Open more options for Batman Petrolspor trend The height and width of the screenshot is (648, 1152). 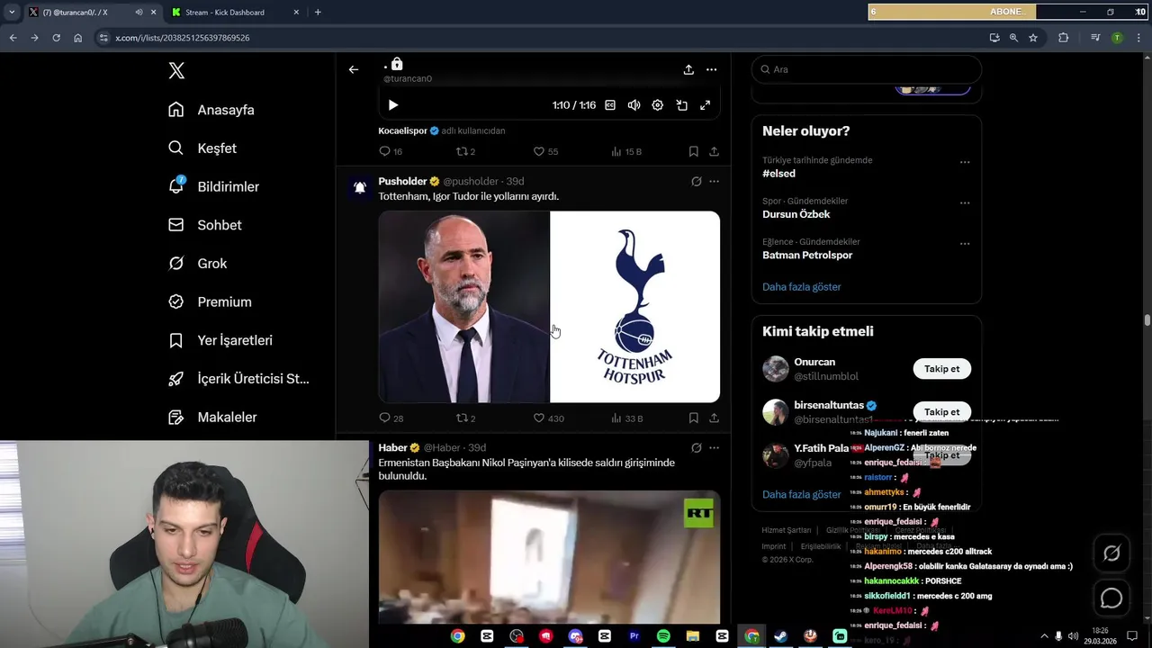(x=965, y=243)
